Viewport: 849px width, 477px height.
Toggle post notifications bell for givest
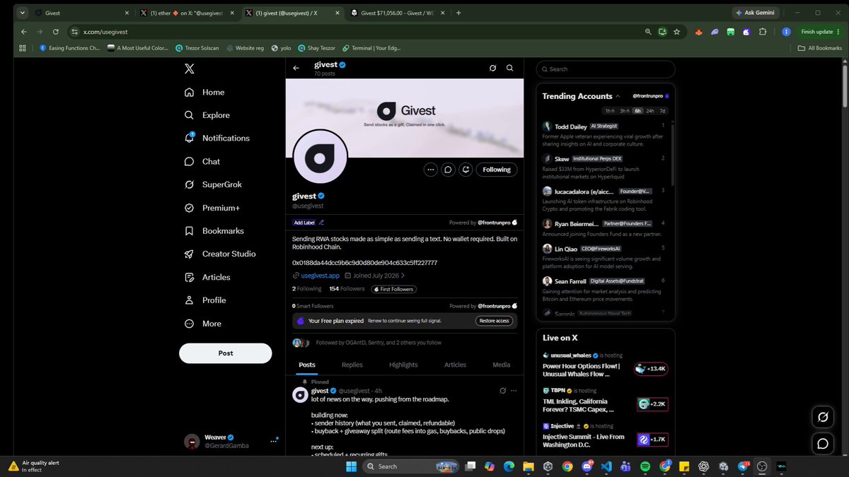(466, 170)
